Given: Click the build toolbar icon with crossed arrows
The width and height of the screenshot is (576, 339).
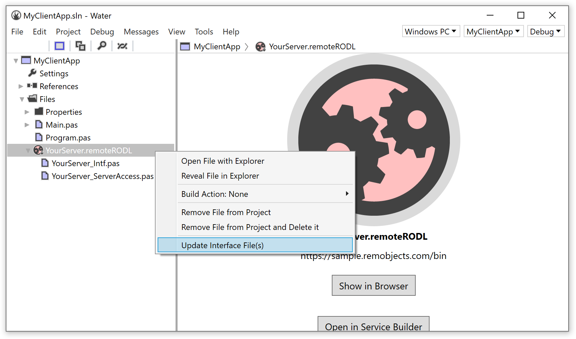Looking at the screenshot, I should click(122, 46).
